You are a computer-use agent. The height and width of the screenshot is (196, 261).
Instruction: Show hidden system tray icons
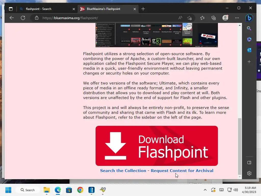205,190
